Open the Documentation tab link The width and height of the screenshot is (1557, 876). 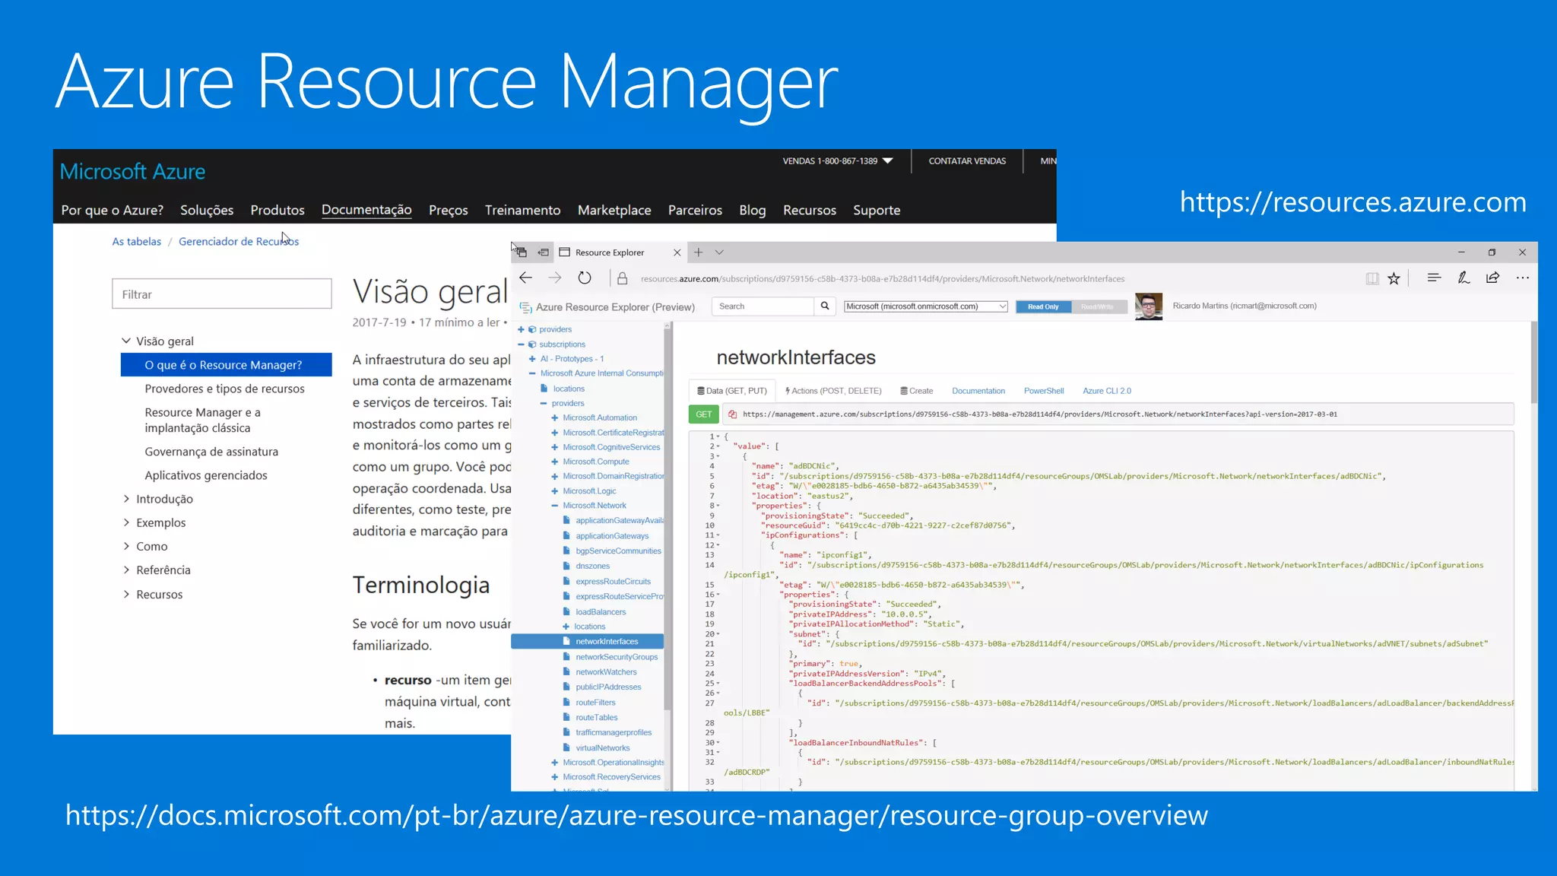(x=978, y=391)
